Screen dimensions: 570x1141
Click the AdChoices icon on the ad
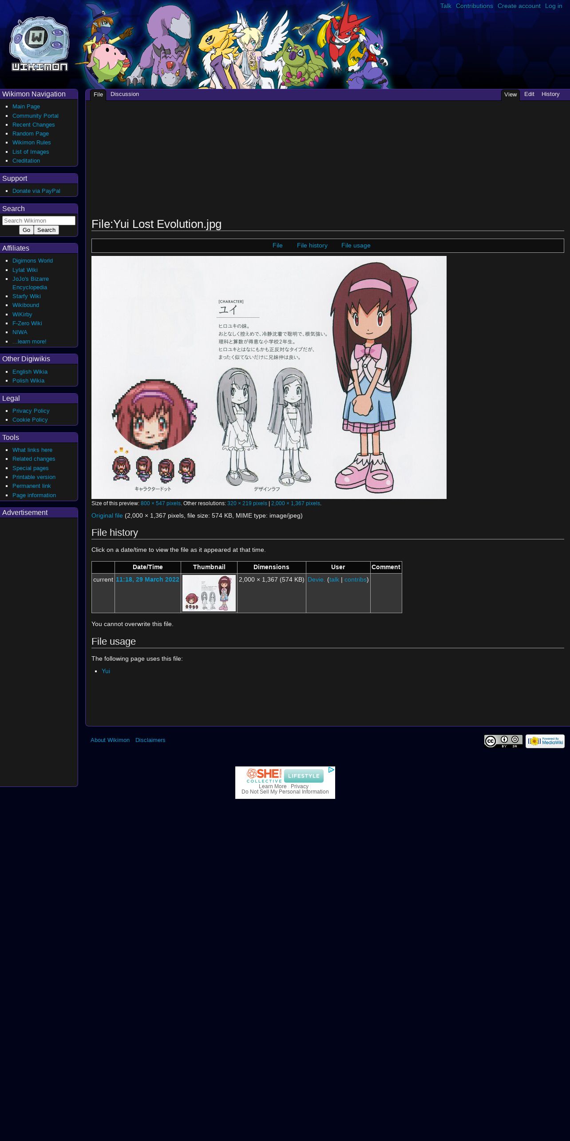point(331,770)
